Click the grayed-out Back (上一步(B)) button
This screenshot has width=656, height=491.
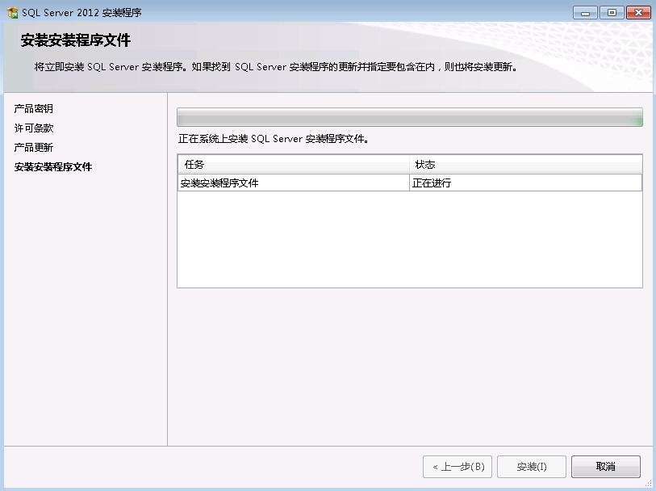pos(458,466)
